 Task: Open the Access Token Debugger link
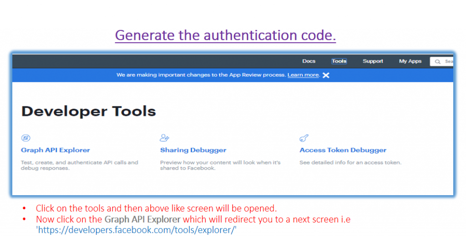click(x=343, y=150)
